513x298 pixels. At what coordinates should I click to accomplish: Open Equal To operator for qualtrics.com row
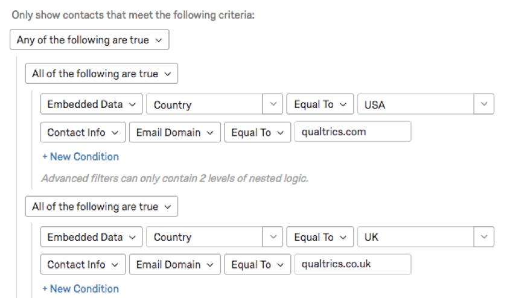257,132
